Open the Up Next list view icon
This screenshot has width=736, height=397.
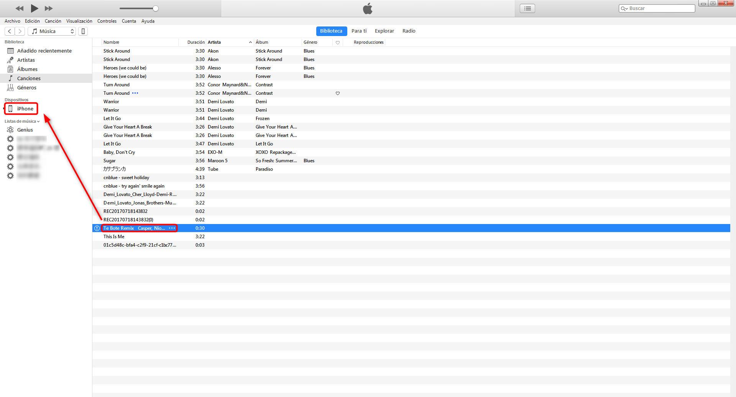(527, 8)
